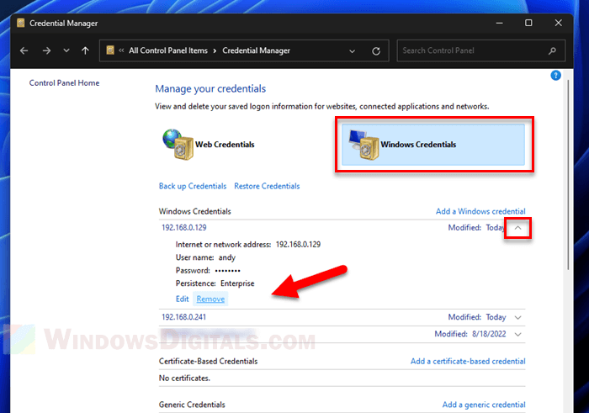The height and width of the screenshot is (413, 589).
Task: Collapse the 192.168.0.129 credential
Action: [517, 228]
